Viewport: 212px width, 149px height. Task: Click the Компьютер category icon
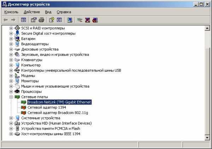tap(17, 65)
